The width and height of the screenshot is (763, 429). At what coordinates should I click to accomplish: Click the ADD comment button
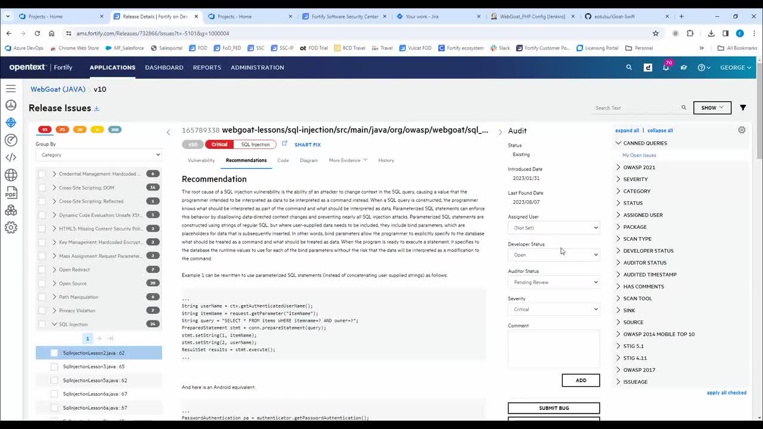point(581,380)
